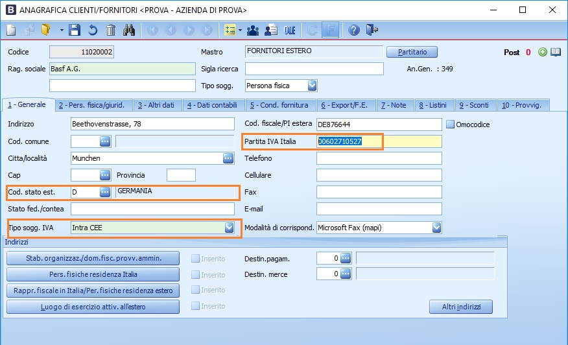This screenshot has height=345, width=568.
Task: Open help with the question mark icon
Action: pyautogui.click(x=354, y=30)
